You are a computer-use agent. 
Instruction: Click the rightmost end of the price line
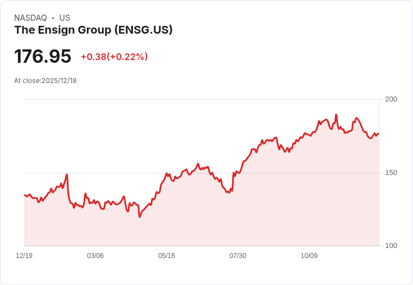pyautogui.click(x=379, y=134)
